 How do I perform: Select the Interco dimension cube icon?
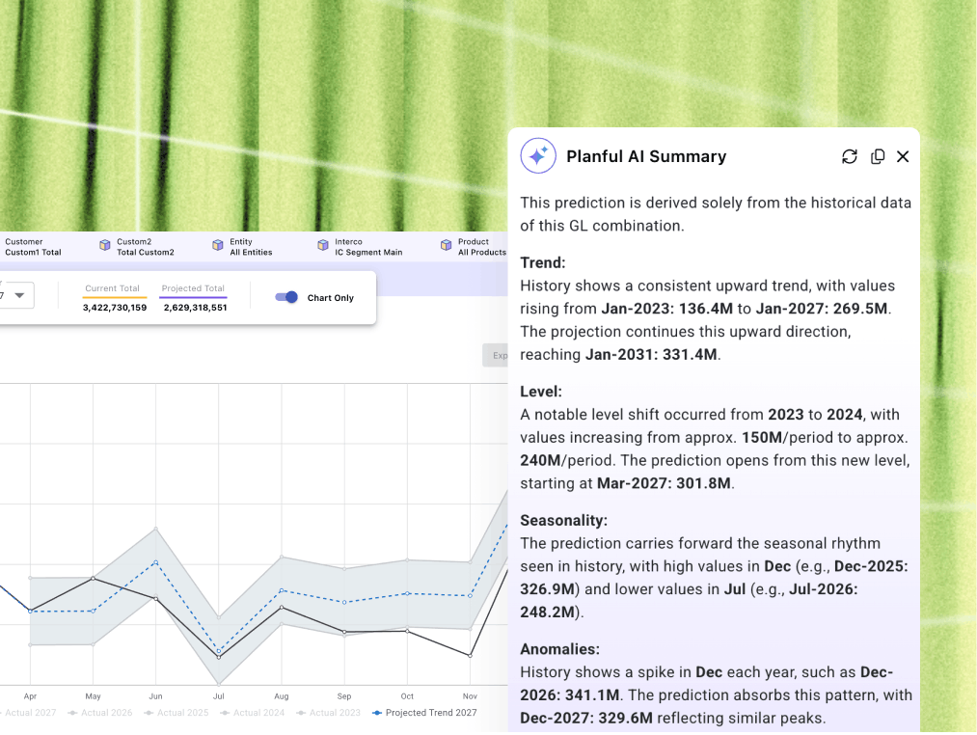click(x=323, y=246)
